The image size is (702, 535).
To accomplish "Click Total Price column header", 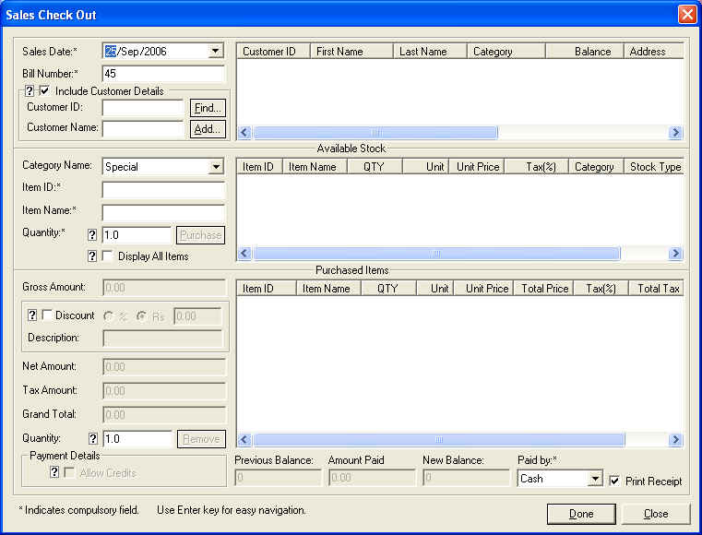I will pyautogui.click(x=544, y=289).
